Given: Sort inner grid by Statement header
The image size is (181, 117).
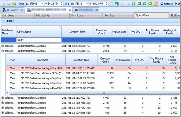Looking at the screenshot, I should (x=43, y=60).
